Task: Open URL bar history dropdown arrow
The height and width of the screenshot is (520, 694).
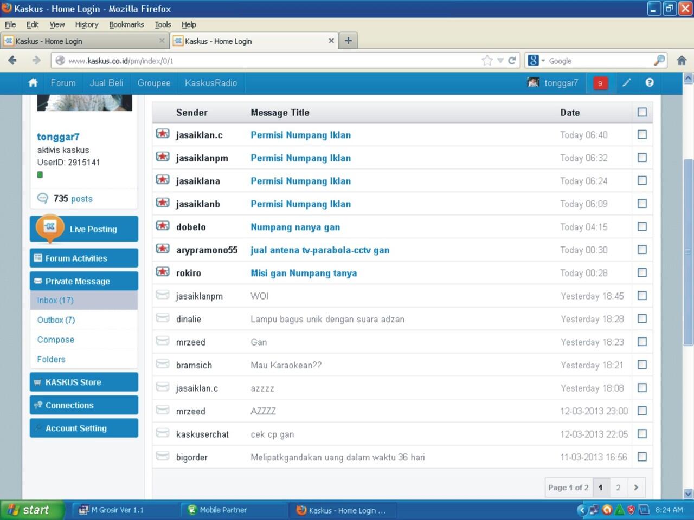Action: click(500, 61)
